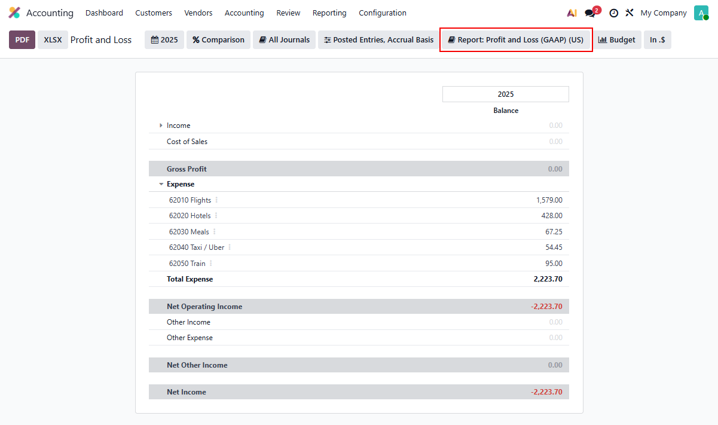The height and width of the screenshot is (425, 718).
Task: Click the options dots beside 62010 Flights
Action: point(216,200)
